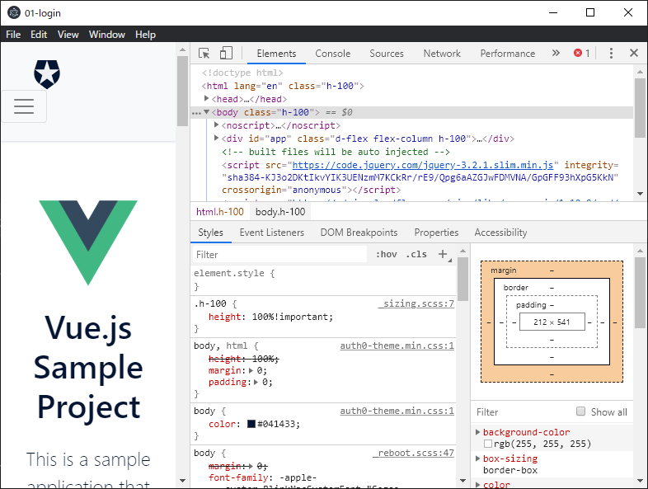The width and height of the screenshot is (648, 489).
Task: Toggle the :hov element state button
Action: coord(386,254)
